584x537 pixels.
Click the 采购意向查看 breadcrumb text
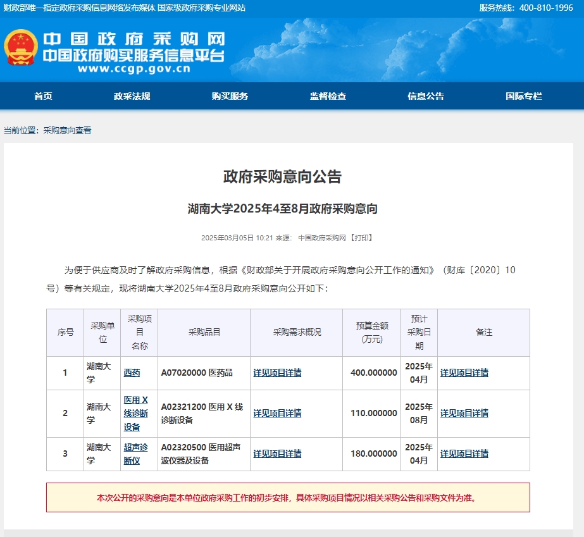(68, 130)
